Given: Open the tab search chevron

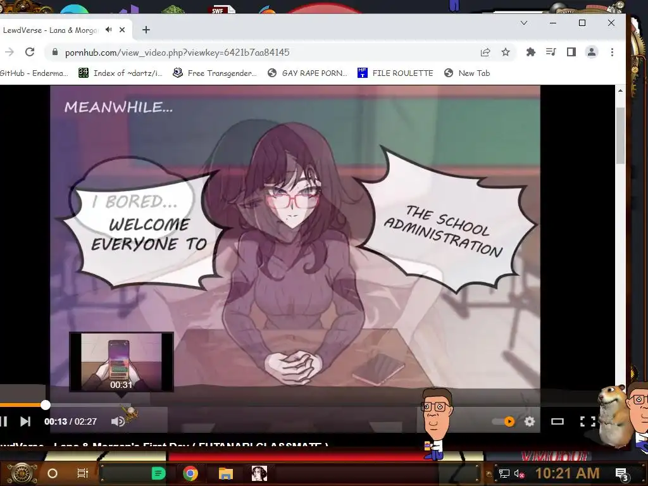Looking at the screenshot, I should pos(523,23).
